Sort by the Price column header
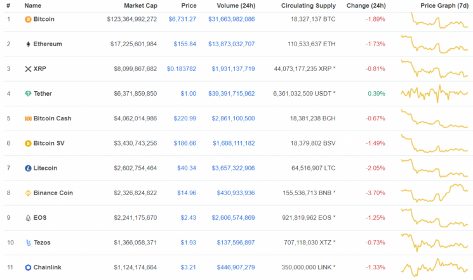The image size is (473, 280). point(189,6)
